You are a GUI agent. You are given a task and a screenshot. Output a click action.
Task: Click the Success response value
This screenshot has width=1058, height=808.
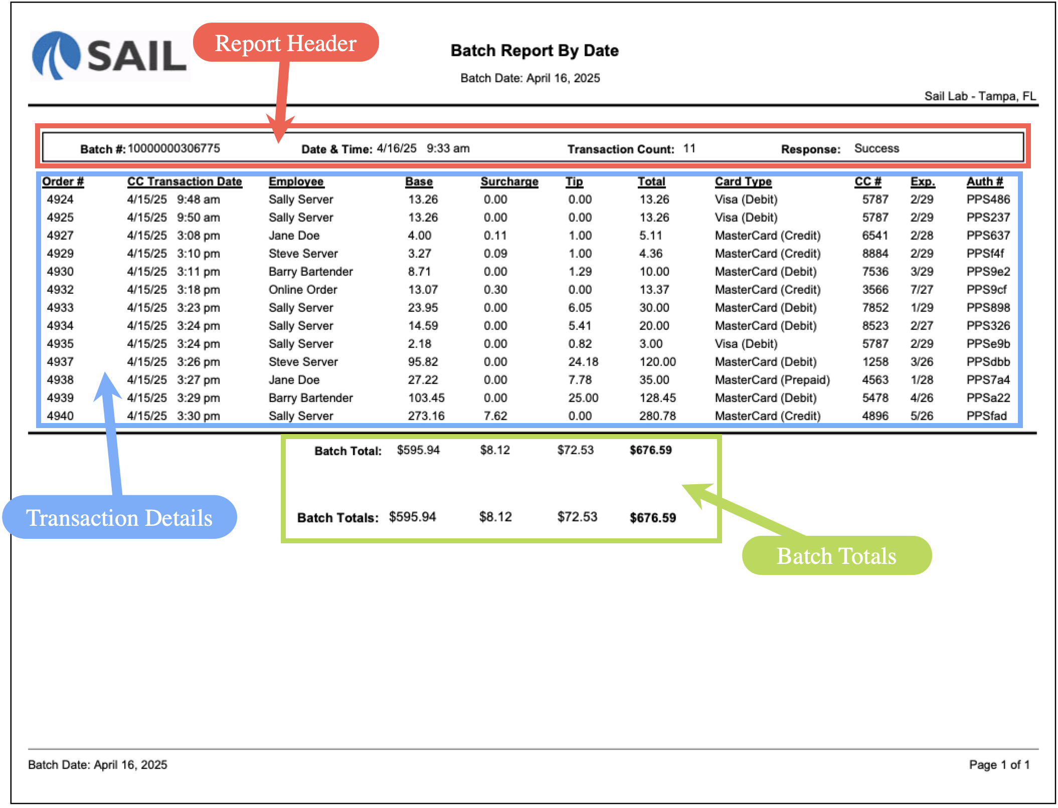[876, 148]
